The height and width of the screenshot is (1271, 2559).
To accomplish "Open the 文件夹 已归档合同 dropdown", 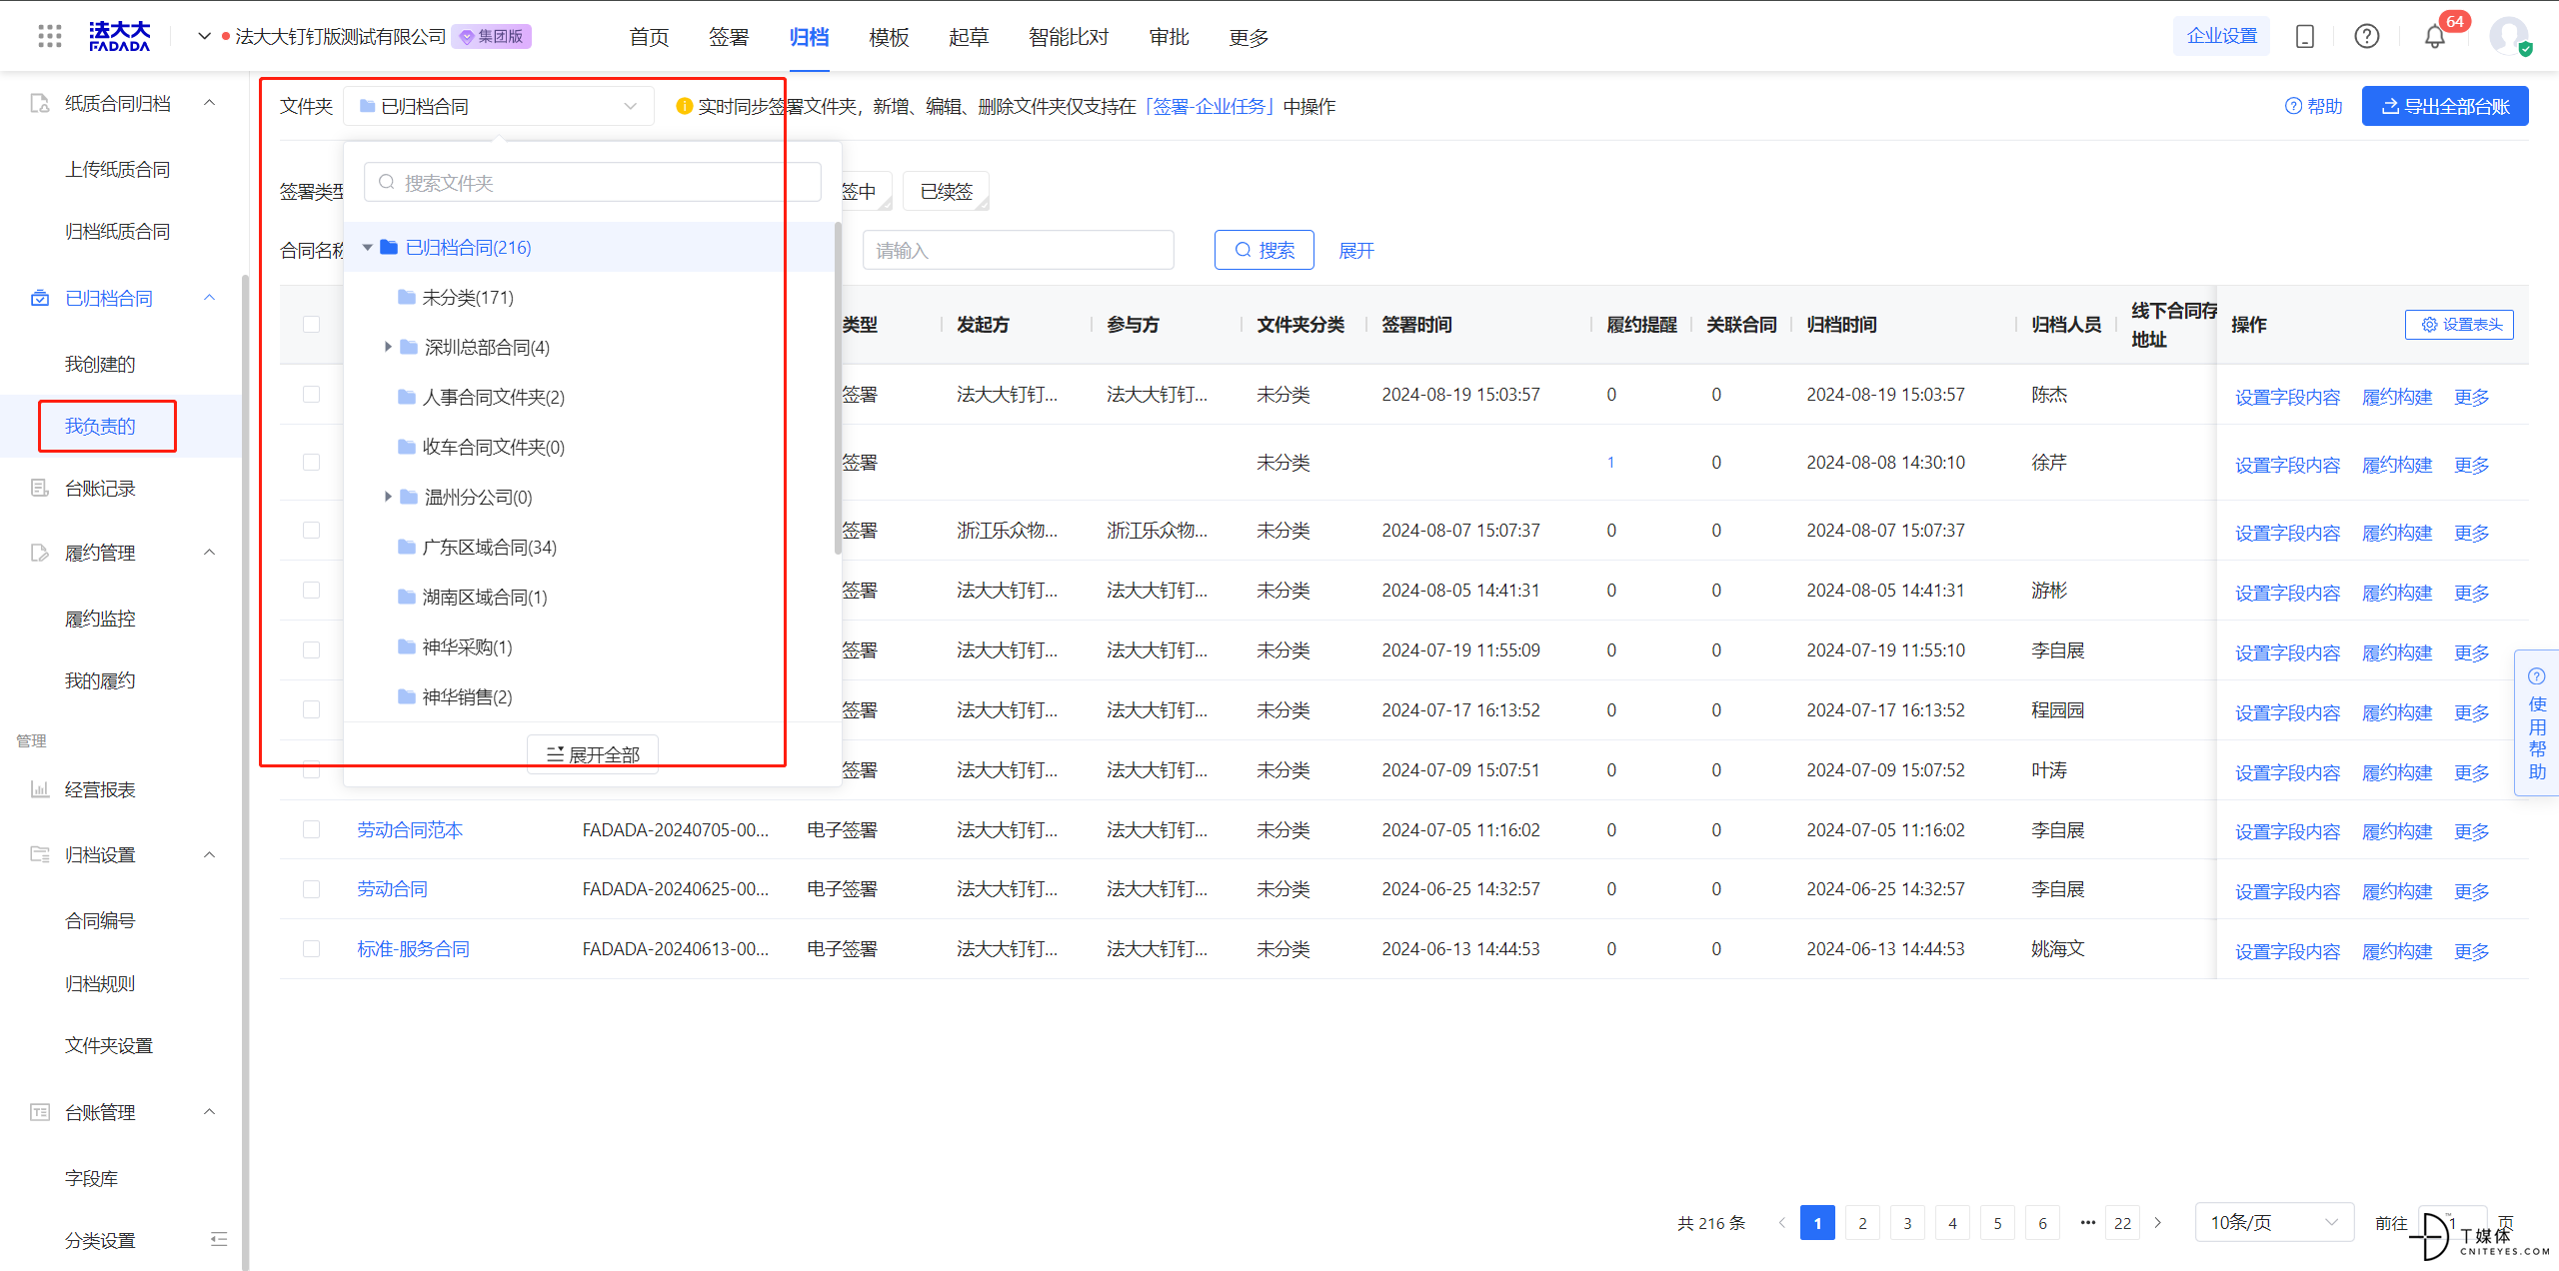I will pyautogui.click(x=498, y=106).
